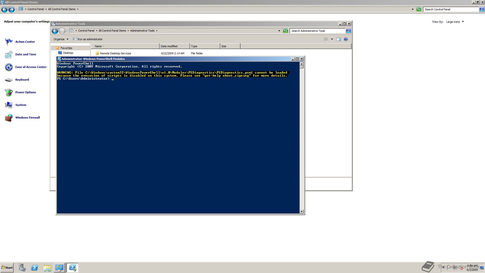
Task: Click the 'Remote Desktop Services' file name
Action: point(115,53)
